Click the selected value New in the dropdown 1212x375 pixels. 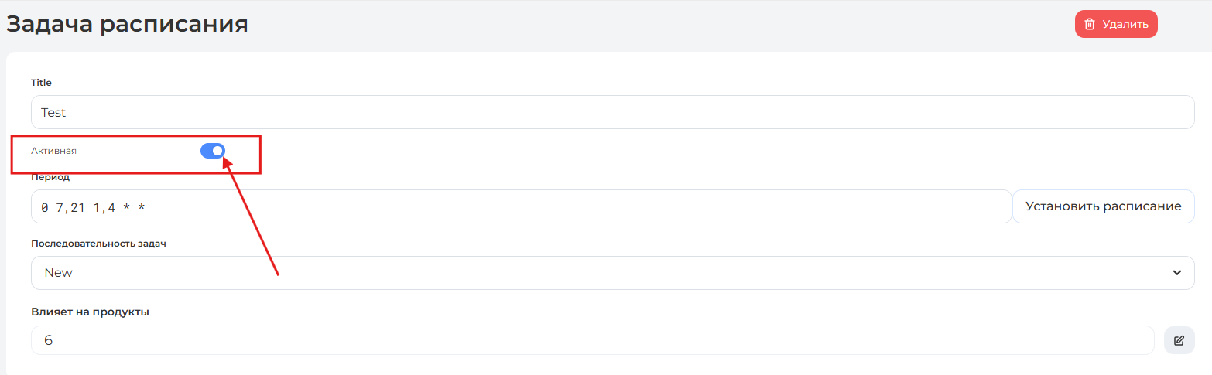click(x=59, y=273)
